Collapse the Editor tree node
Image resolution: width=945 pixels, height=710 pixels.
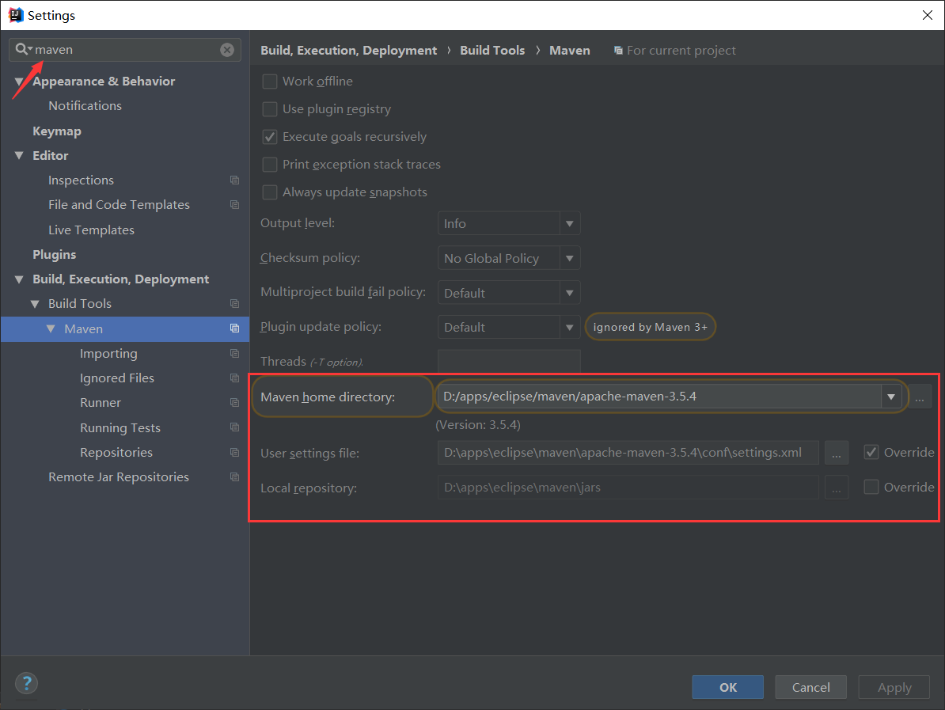(x=19, y=155)
